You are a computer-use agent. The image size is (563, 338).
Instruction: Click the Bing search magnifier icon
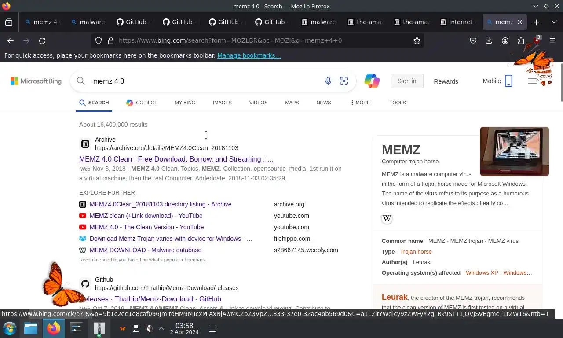click(x=80, y=81)
